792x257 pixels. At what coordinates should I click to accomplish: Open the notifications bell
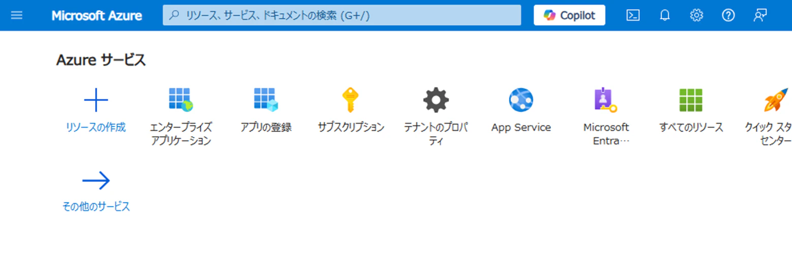click(x=664, y=15)
